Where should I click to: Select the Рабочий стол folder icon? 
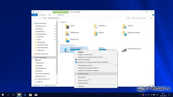67,40
